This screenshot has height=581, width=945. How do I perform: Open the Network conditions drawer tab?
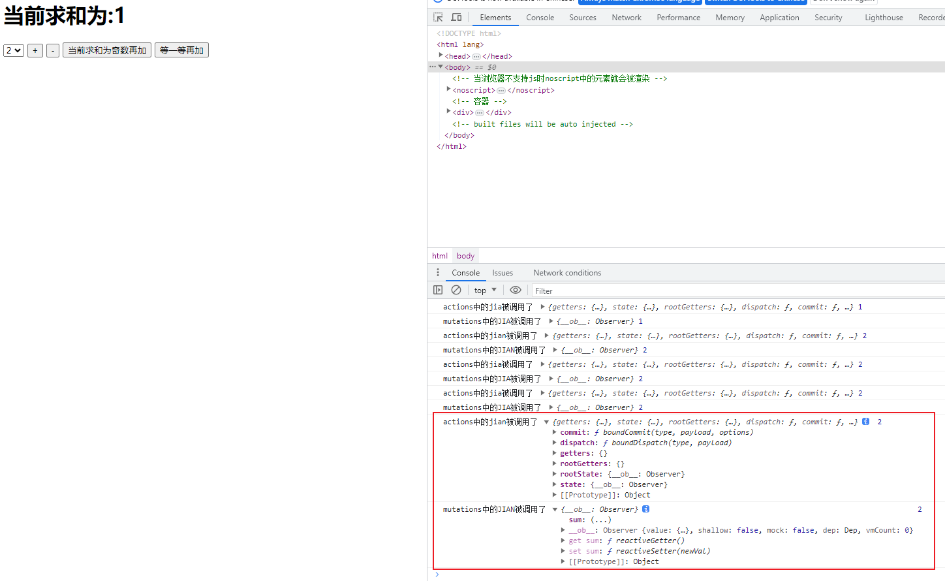566,273
